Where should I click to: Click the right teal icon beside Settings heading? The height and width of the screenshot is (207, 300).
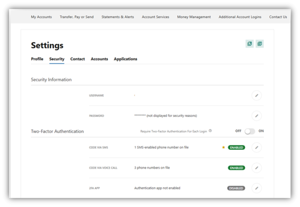259,44
